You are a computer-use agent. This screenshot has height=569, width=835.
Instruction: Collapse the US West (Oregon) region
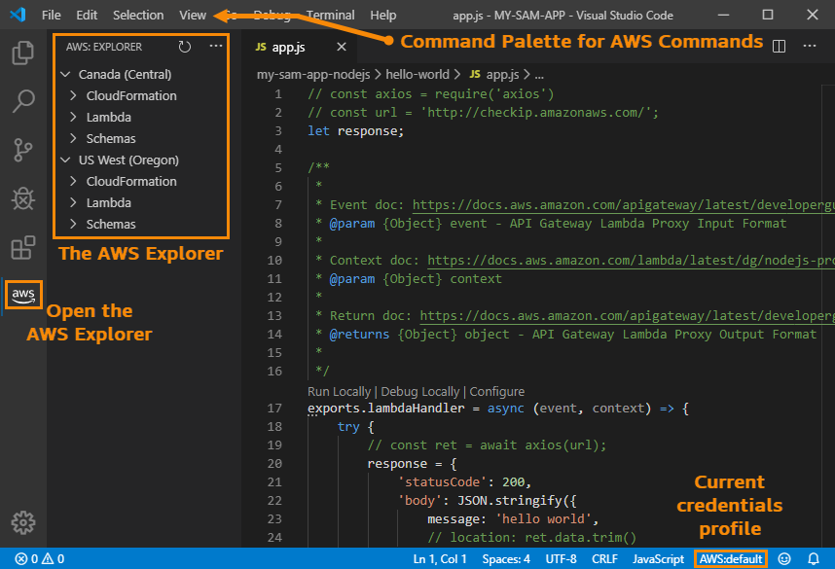click(x=65, y=160)
